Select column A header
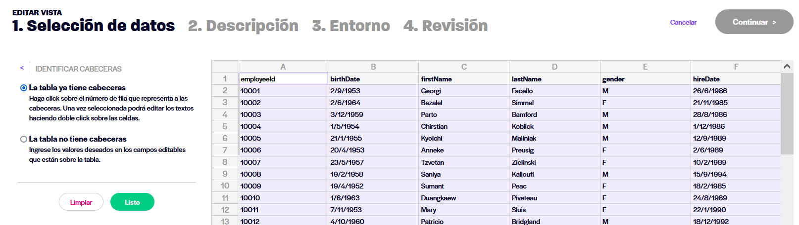 [283, 67]
